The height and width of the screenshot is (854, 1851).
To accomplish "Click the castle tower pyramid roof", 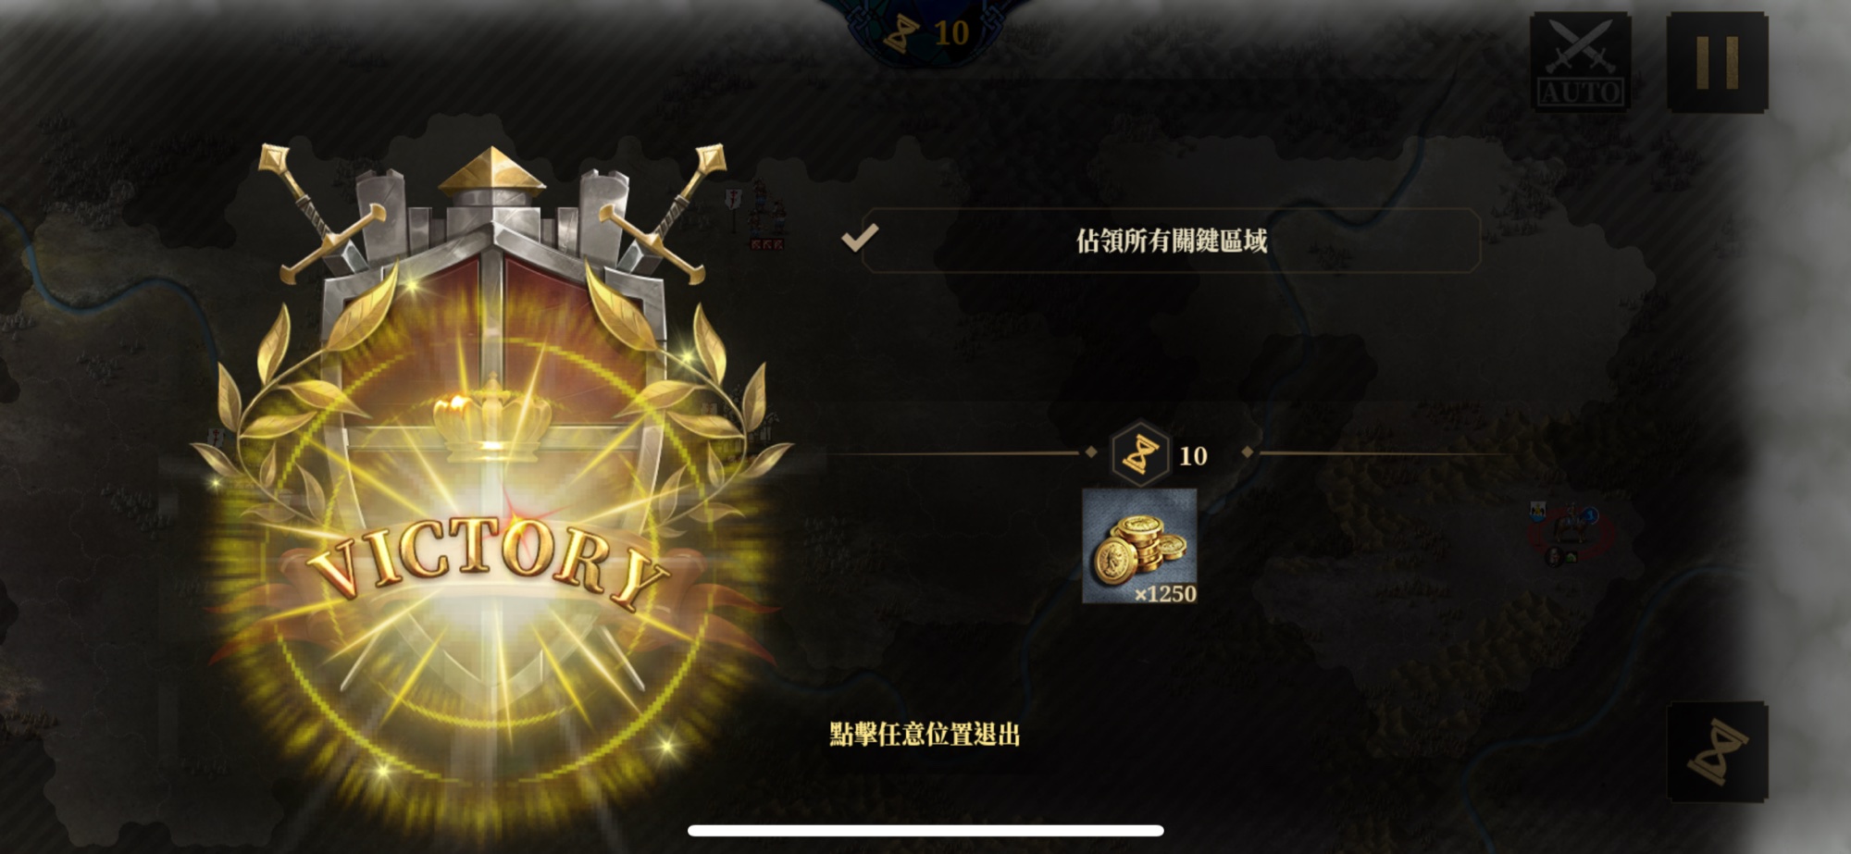I will [491, 171].
